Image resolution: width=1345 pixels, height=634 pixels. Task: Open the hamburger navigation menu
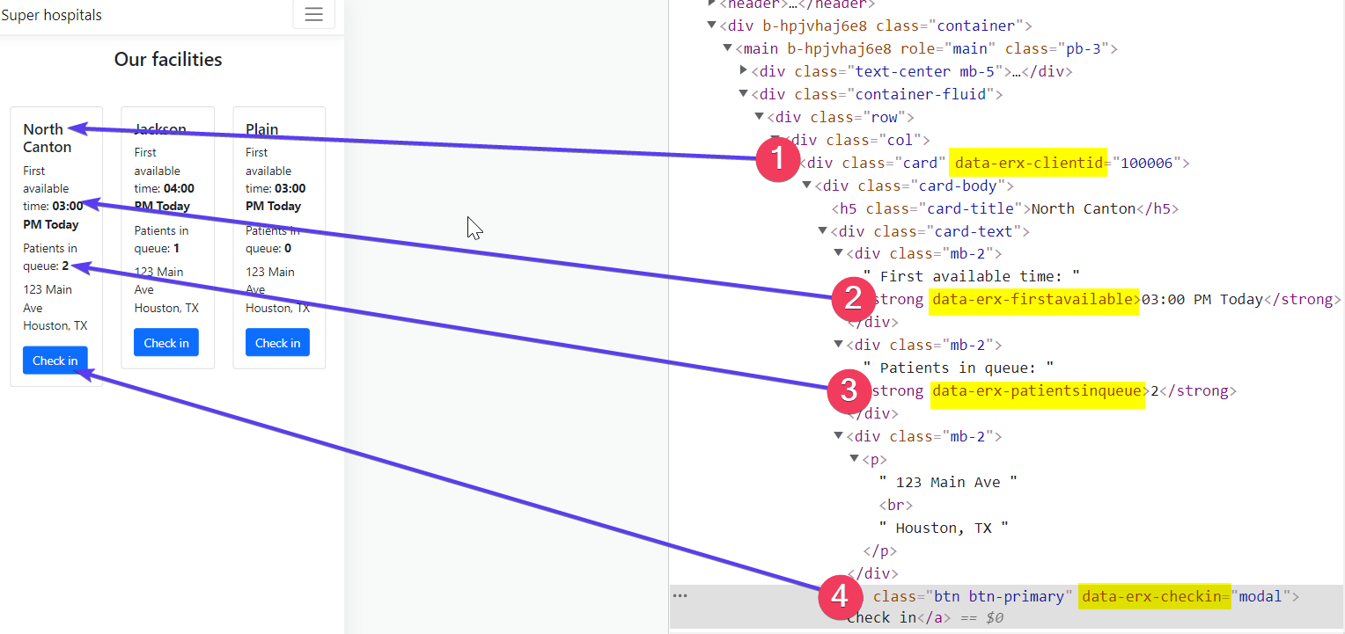point(314,14)
